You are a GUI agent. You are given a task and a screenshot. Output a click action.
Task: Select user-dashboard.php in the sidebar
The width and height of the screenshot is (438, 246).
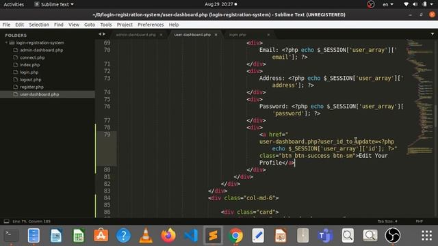40,94
